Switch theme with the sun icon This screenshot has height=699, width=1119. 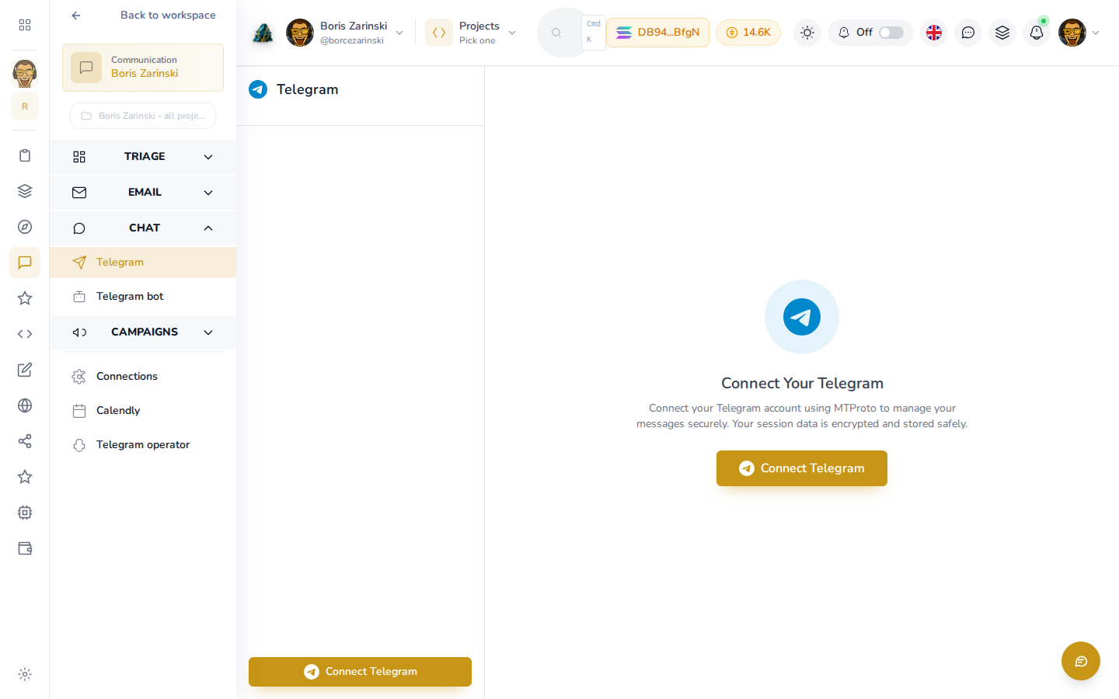(807, 33)
